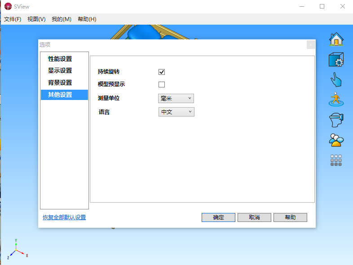The image size is (353, 265).
Task: Open the cube model settings icon
Action: 336,60
